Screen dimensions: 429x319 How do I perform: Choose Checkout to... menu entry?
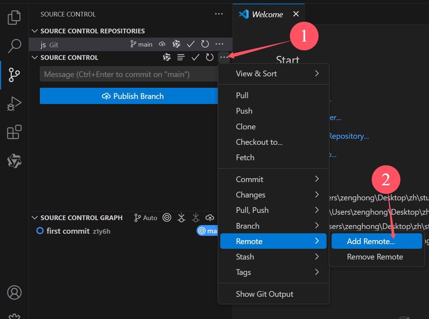[273, 142]
